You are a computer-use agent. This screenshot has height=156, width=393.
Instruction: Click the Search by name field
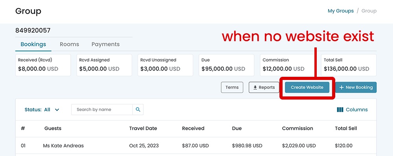tap(102, 109)
